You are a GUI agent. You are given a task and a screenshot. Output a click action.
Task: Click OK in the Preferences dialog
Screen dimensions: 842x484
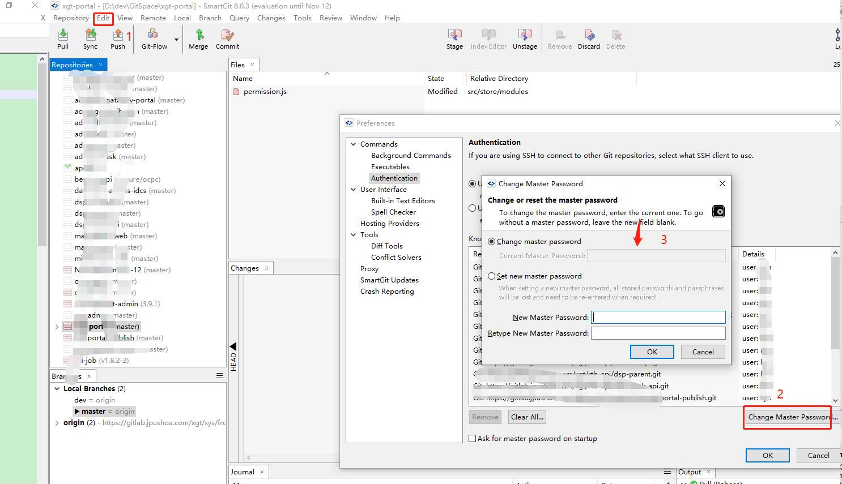768,455
